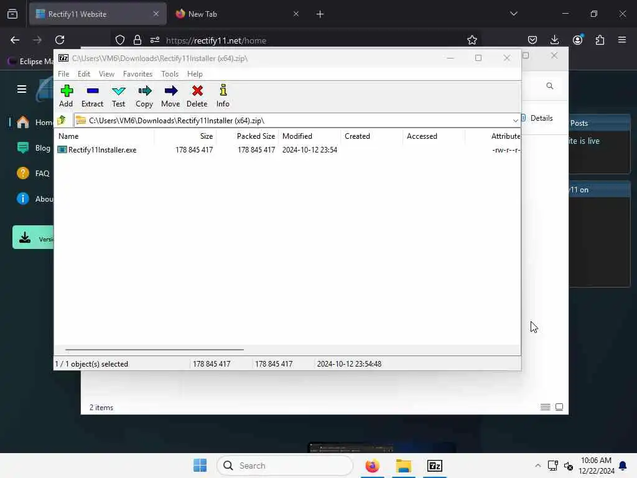Open File Explorer from the taskbar
The height and width of the screenshot is (478, 637).
(403, 466)
